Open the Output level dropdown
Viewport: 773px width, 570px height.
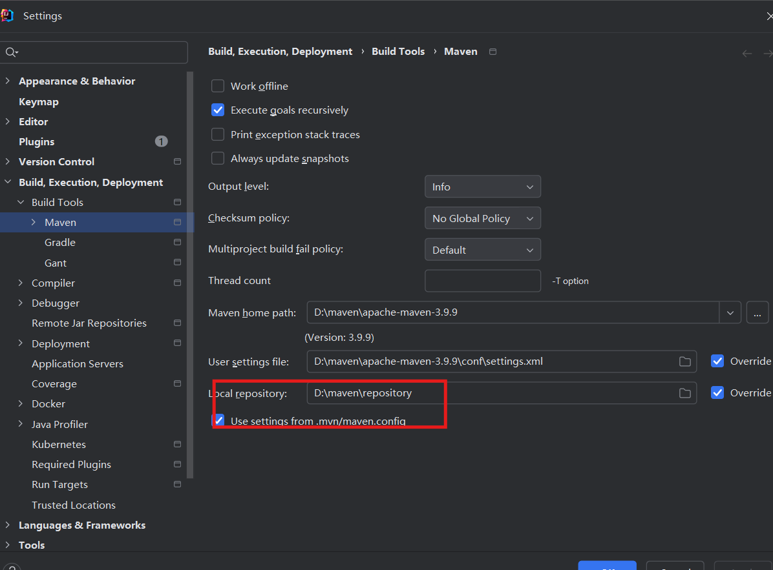coord(483,187)
